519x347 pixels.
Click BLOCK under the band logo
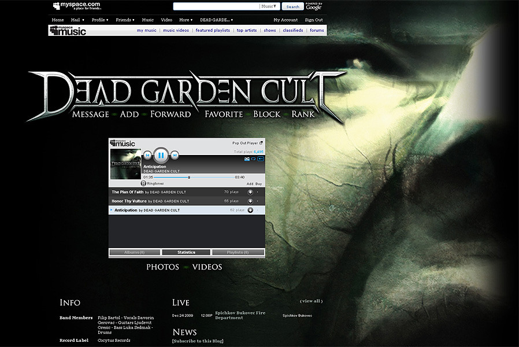tap(267, 115)
